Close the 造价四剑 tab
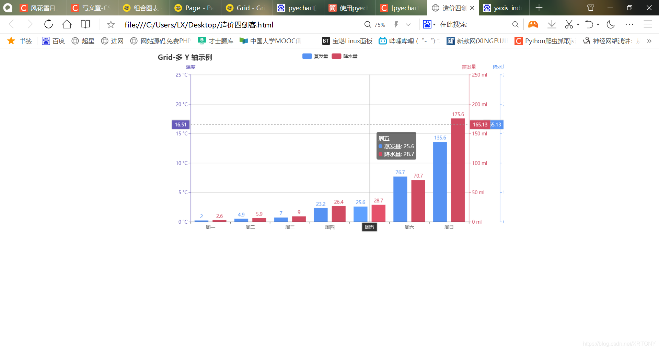 pos(473,8)
